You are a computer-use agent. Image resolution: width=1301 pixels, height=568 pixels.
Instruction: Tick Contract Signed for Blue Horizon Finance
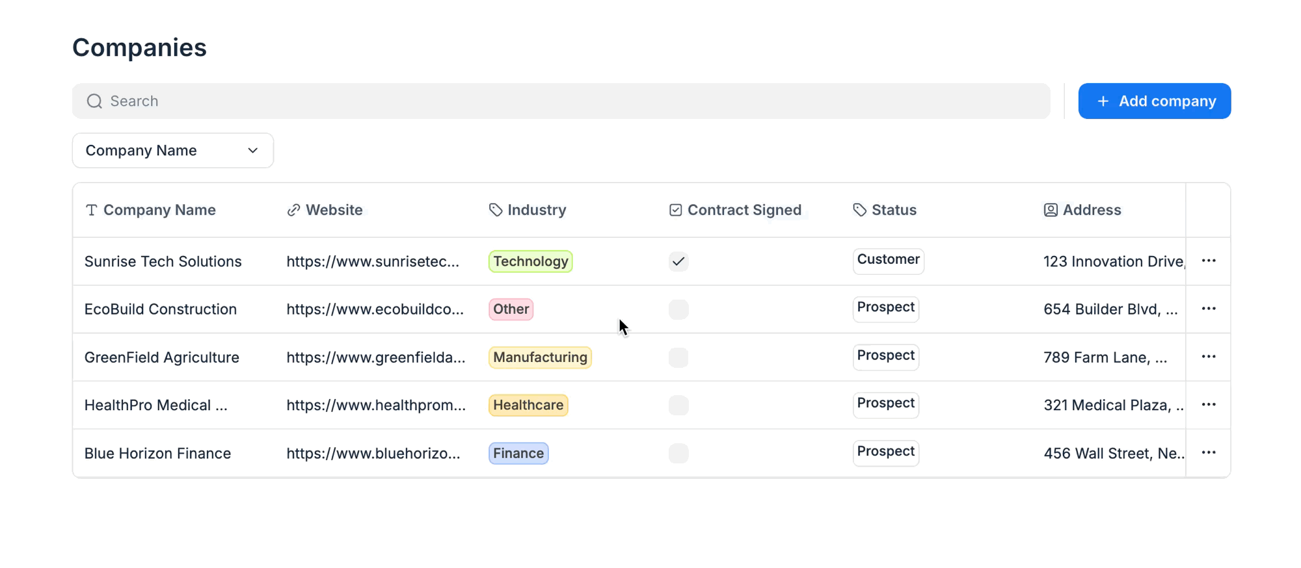pos(678,453)
